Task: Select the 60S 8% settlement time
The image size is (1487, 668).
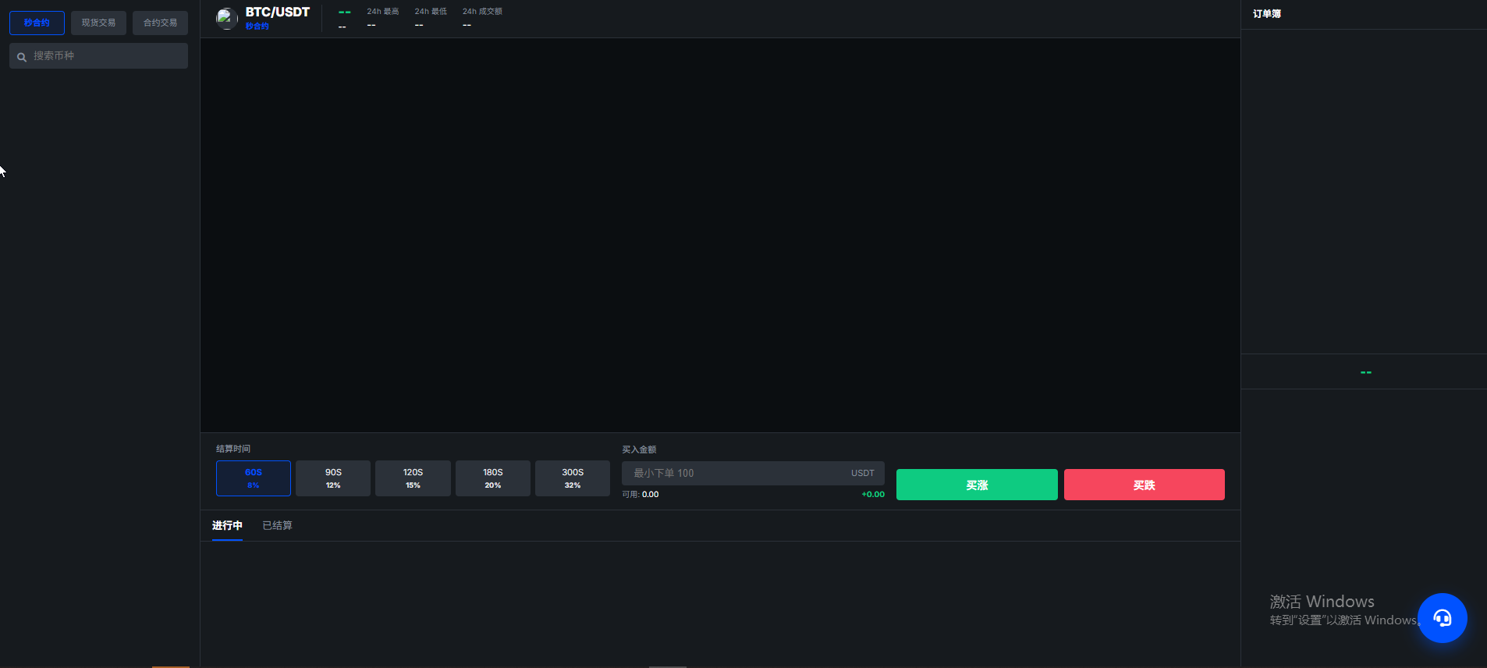Action: pyautogui.click(x=254, y=478)
